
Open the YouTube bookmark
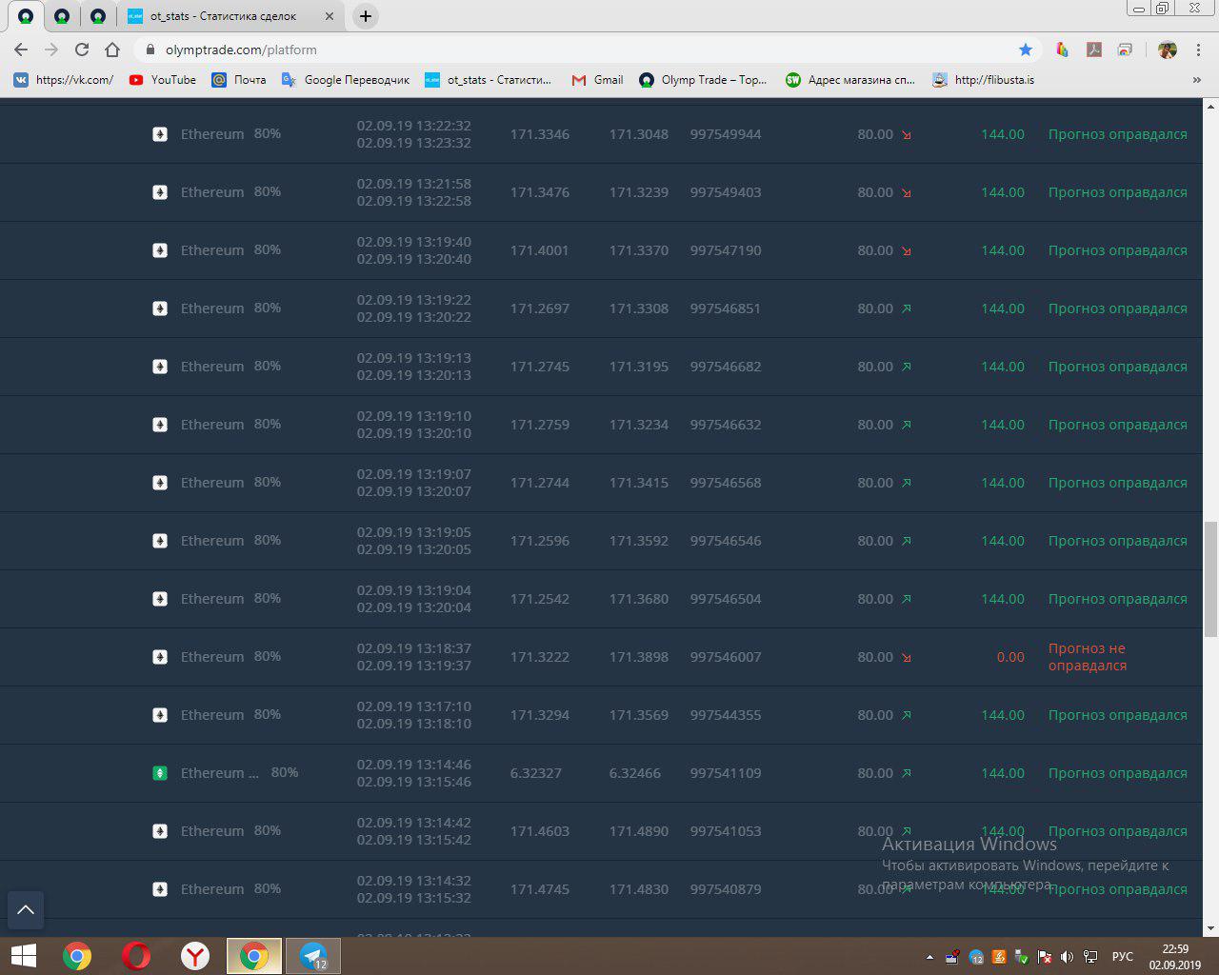pyautogui.click(x=162, y=80)
